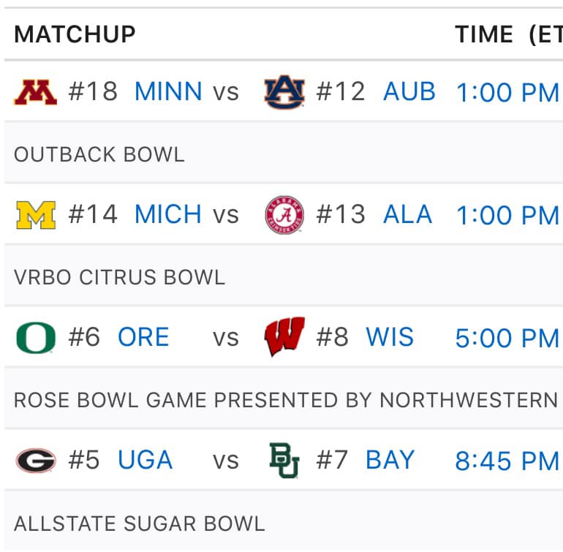Screen dimensions: 563x552
Task: Open the MICH team link
Action: coord(167,214)
